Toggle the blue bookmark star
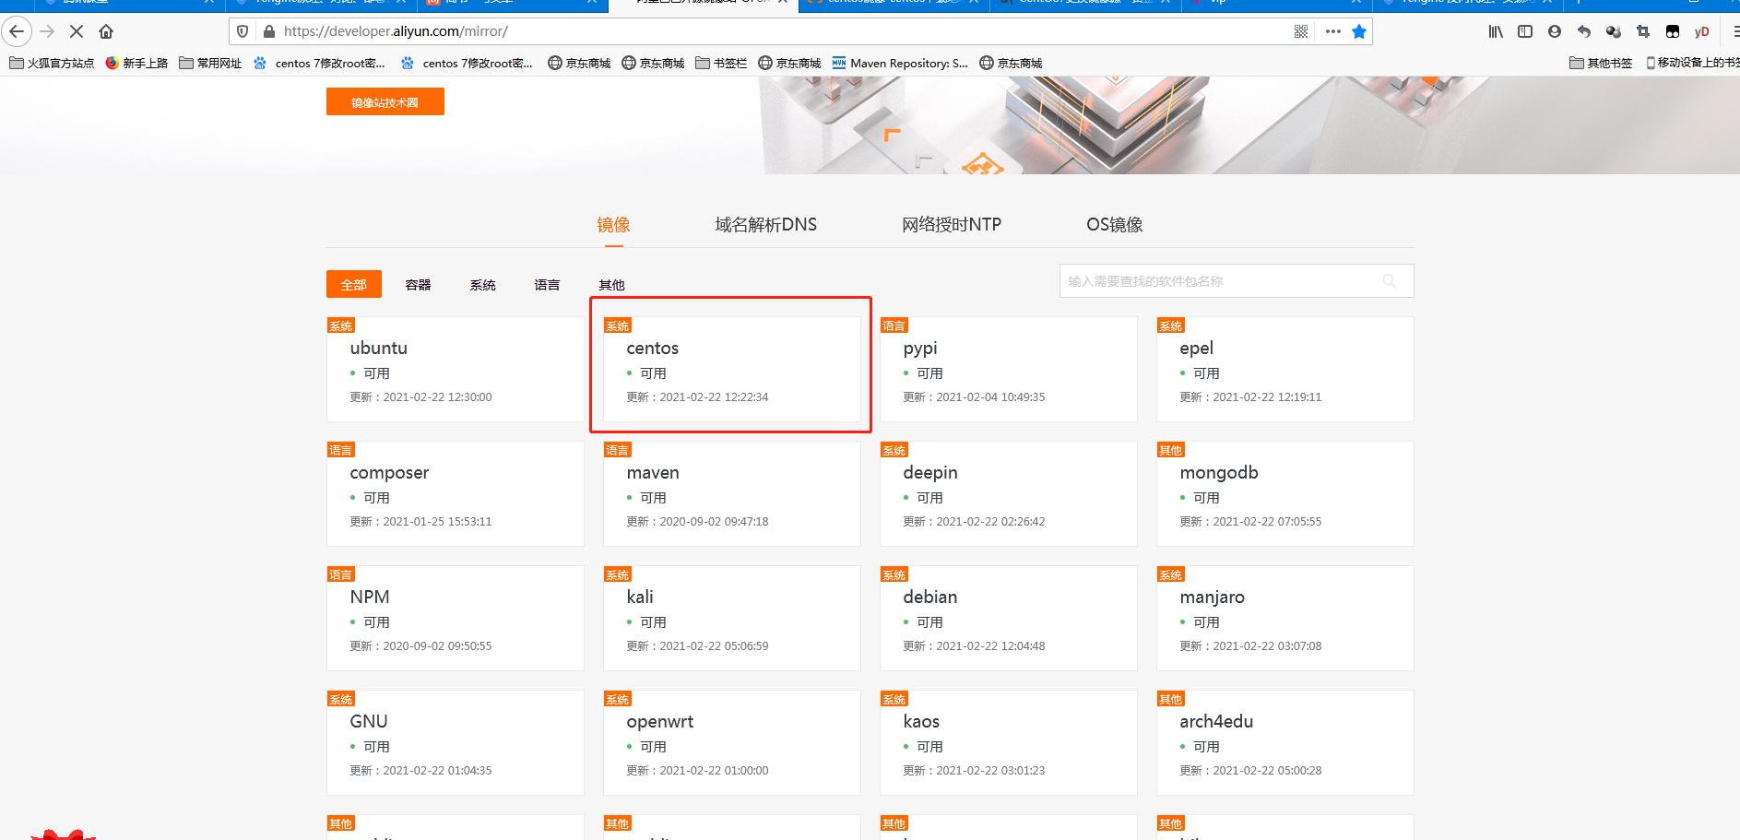The height and width of the screenshot is (840, 1740). coord(1359,31)
